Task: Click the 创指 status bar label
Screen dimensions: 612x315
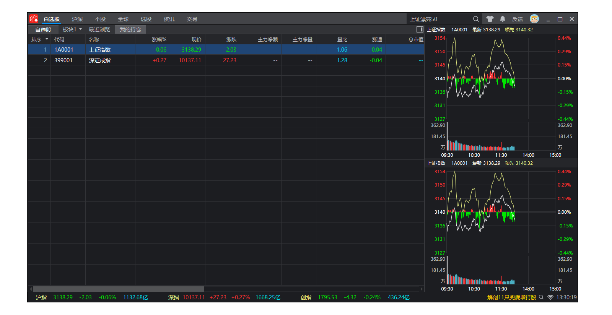Action: [x=306, y=297]
